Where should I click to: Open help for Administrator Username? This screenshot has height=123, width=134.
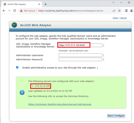point(104,55)
